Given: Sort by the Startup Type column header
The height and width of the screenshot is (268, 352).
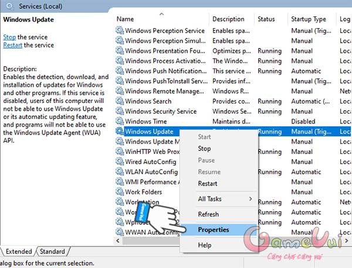Looking at the screenshot, I should click(x=312, y=19).
